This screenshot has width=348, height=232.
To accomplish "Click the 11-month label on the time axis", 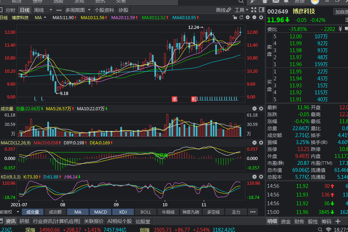I will (x=204, y=204).
